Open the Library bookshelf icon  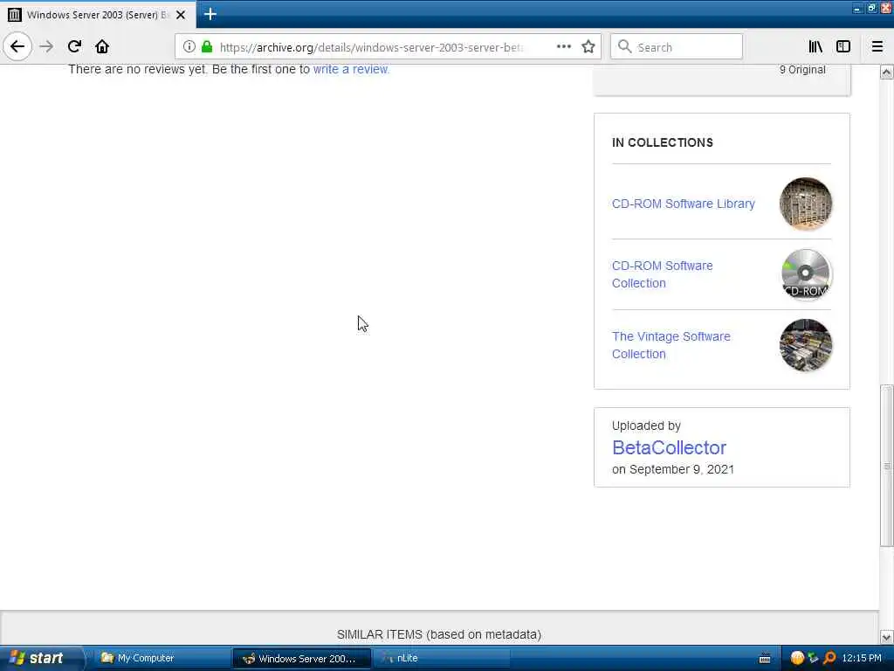point(815,47)
